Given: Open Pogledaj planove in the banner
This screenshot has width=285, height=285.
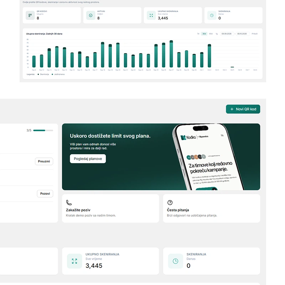Looking at the screenshot, I should [88, 159].
